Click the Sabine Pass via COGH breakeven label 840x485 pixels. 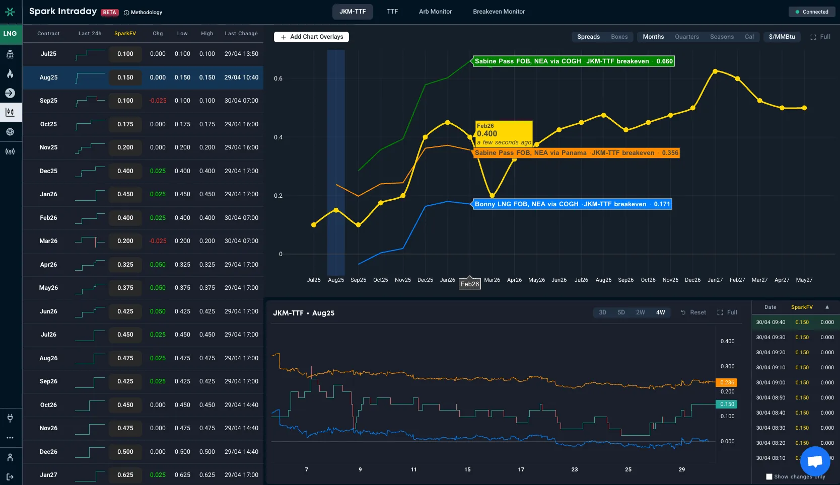coord(574,61)
